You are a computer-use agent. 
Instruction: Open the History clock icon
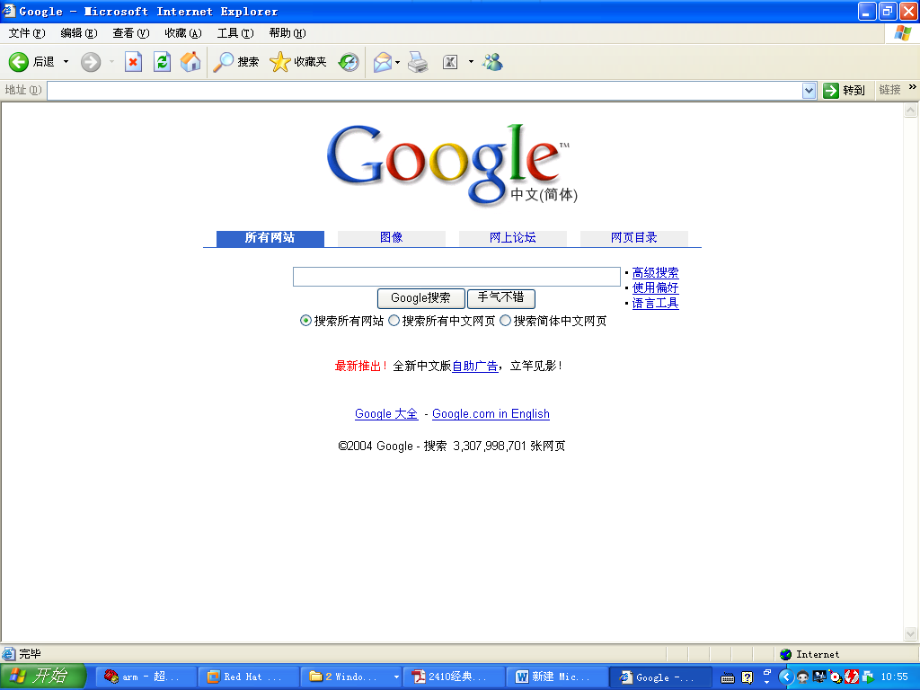coord(349,62)
